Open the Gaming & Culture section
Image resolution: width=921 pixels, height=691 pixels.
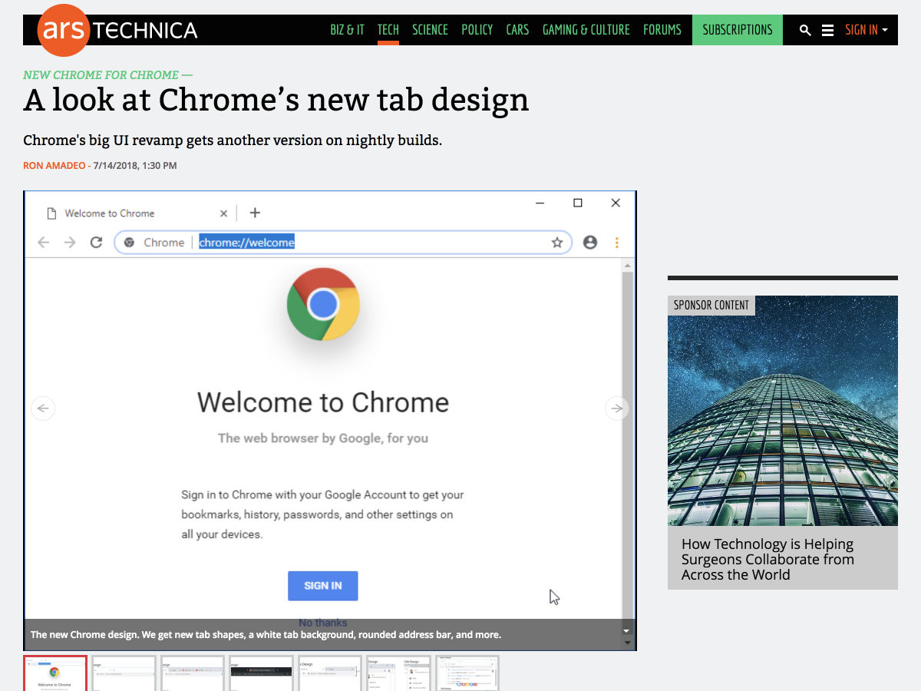point(586,30)
